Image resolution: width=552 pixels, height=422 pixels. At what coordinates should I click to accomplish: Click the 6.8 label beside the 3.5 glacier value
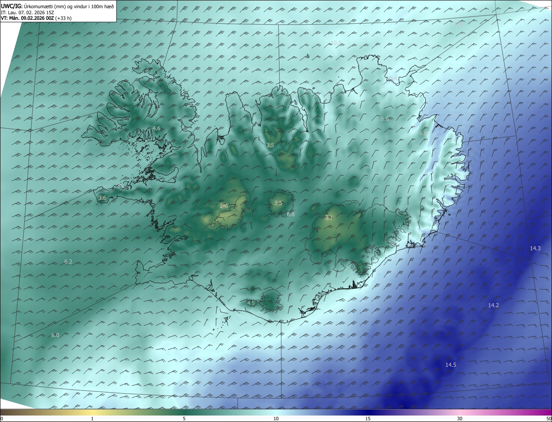click(x=291, y=214)
